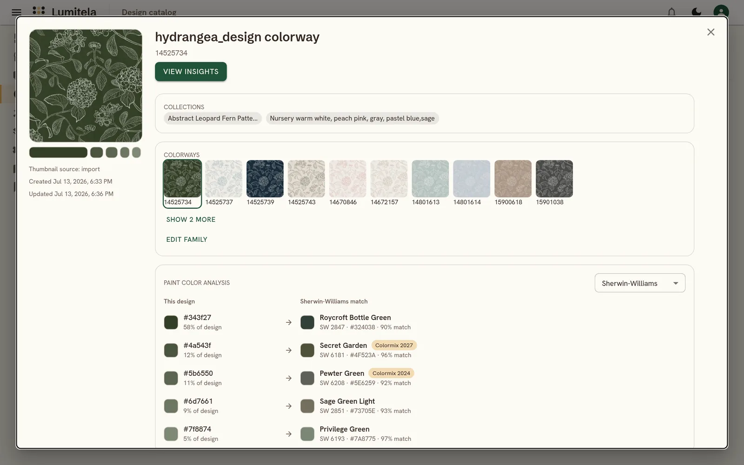This screenshot has width=744, height=465.
Task: Click the Privilege Green match swatch
Action: pos(307,434)
